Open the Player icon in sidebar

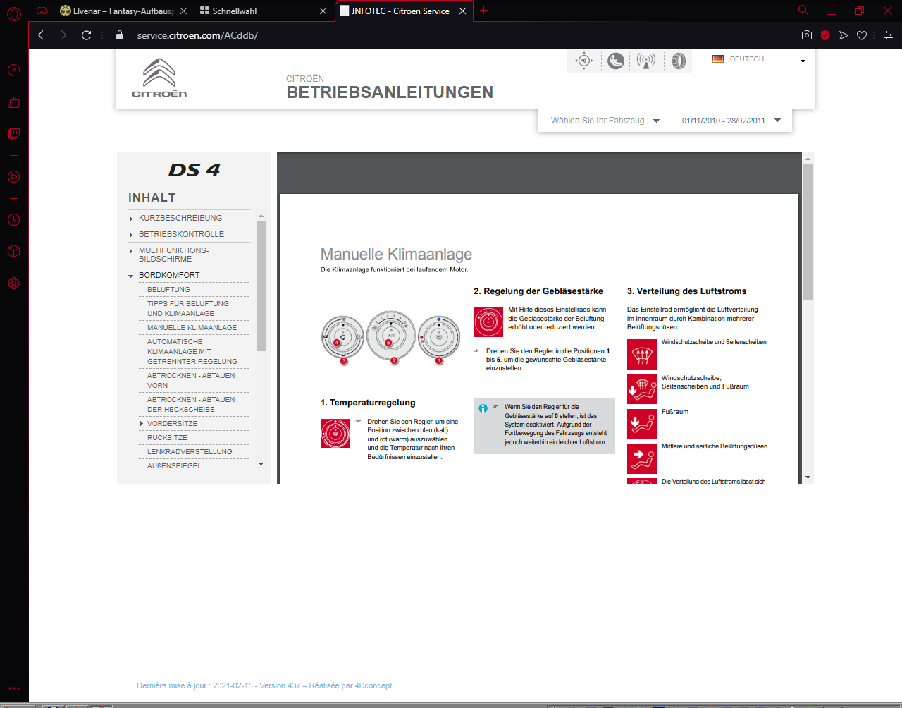tap(13, 177)
